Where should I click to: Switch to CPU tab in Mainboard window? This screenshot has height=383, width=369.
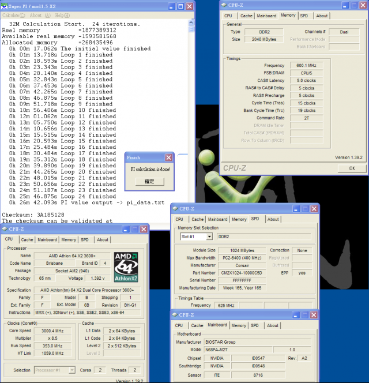click(x=179, y=325)
